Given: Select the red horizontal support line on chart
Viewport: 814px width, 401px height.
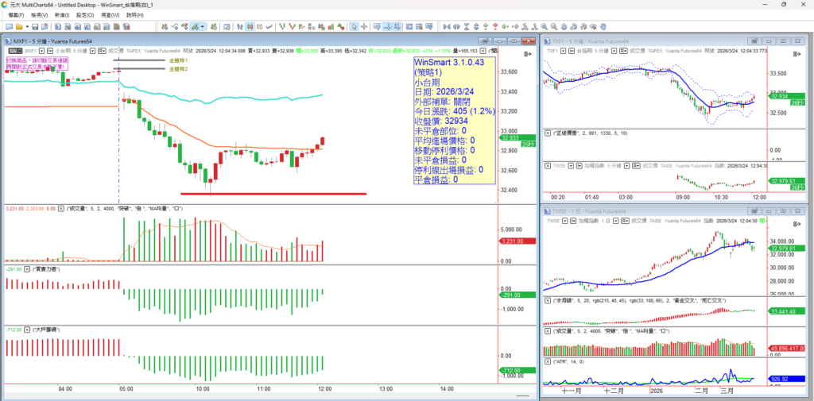Looking at the screenshot, I should tap(273, 194).
